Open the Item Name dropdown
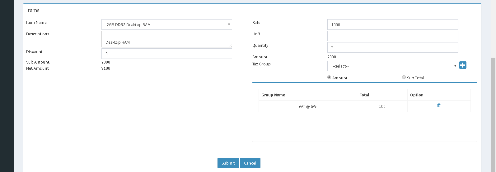496x172 pixels. point(167,24)
